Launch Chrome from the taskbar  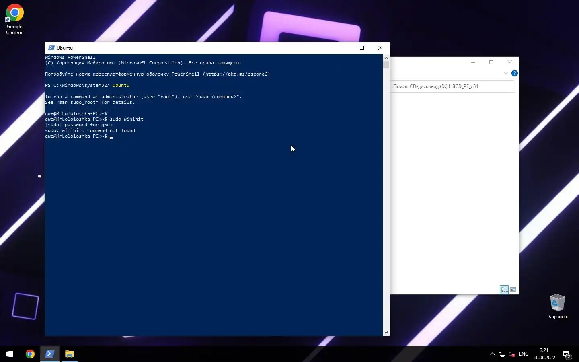[30, 354]
